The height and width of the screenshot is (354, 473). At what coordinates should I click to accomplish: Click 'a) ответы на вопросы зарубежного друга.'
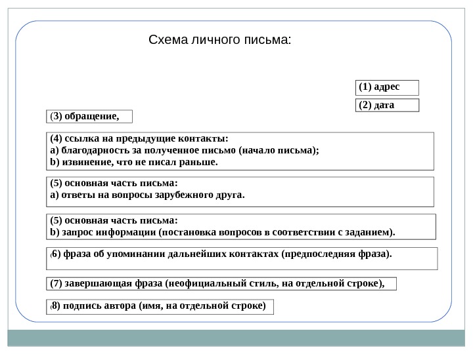tap(147, 195)
